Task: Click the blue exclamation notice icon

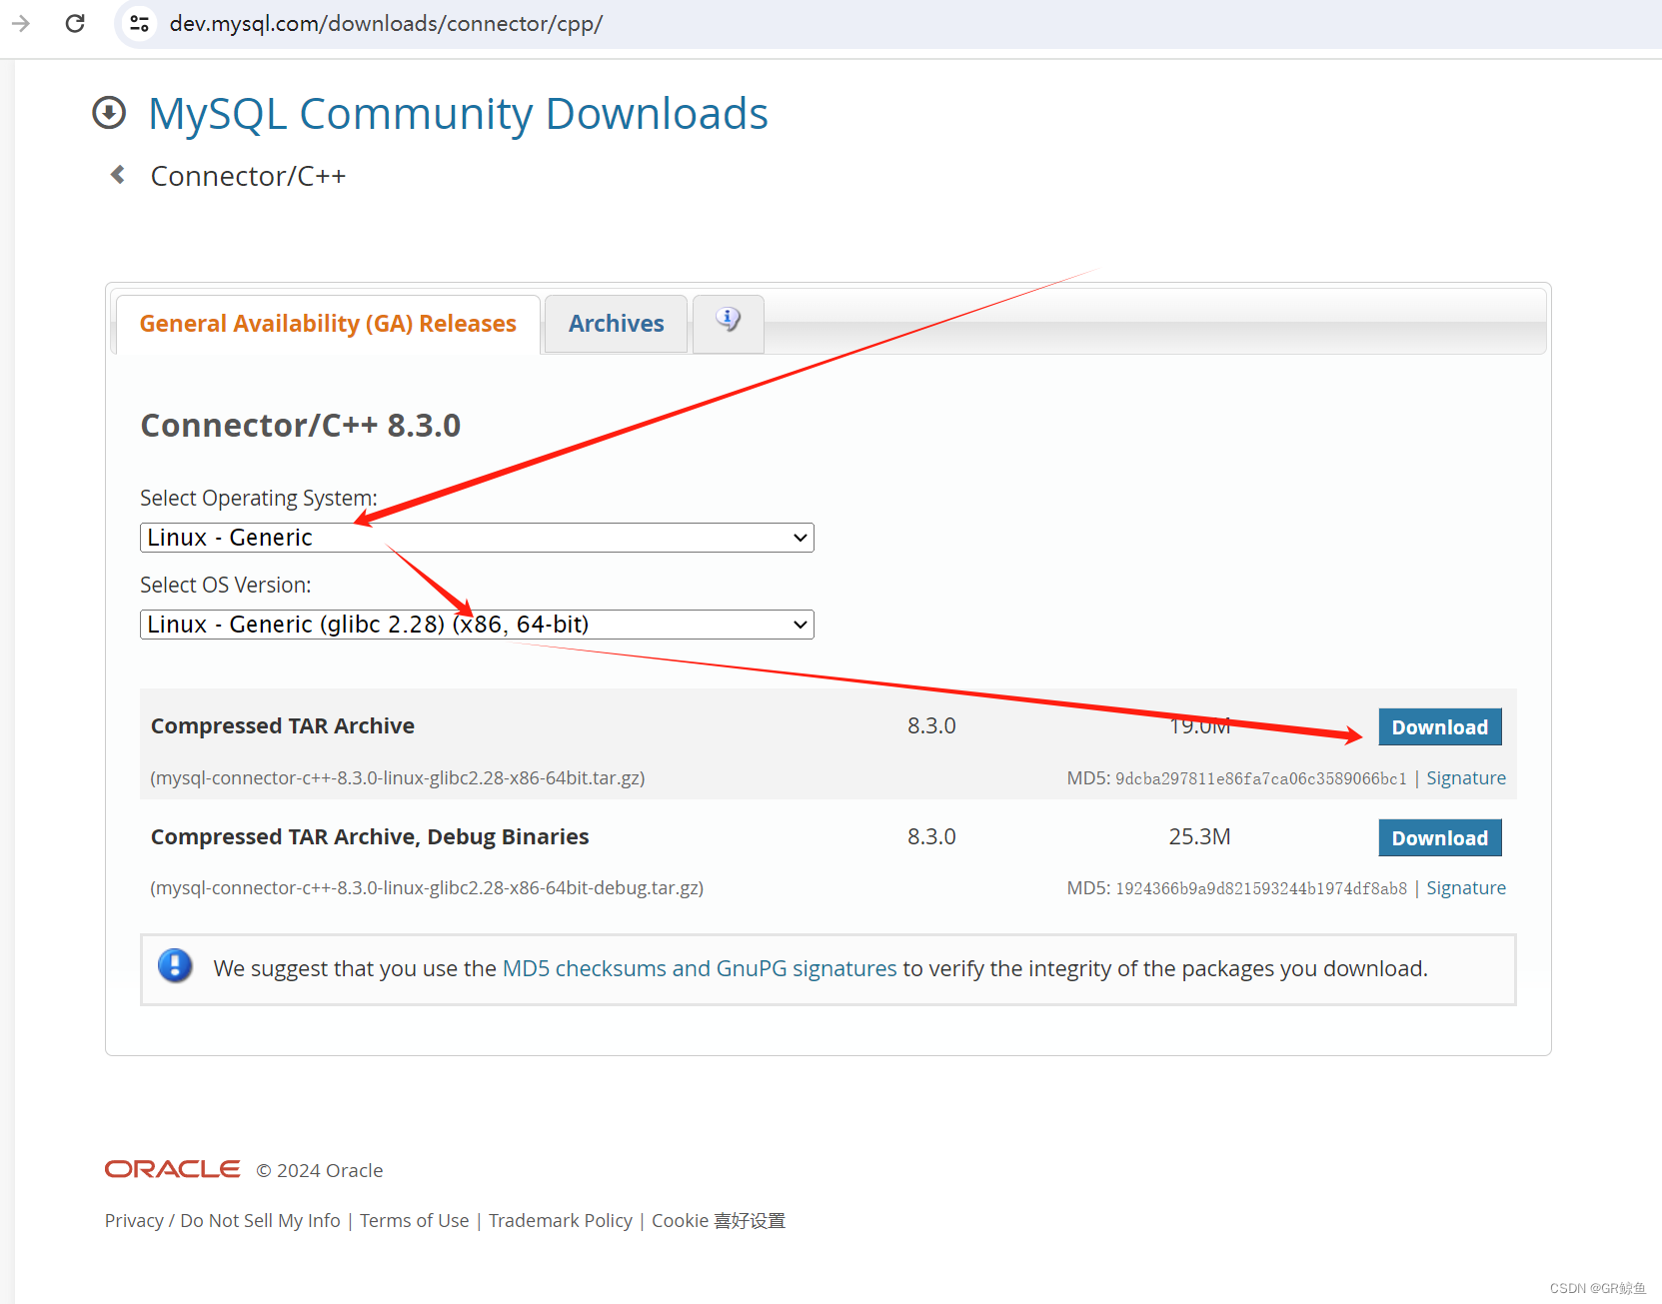Action: [175, 966]
